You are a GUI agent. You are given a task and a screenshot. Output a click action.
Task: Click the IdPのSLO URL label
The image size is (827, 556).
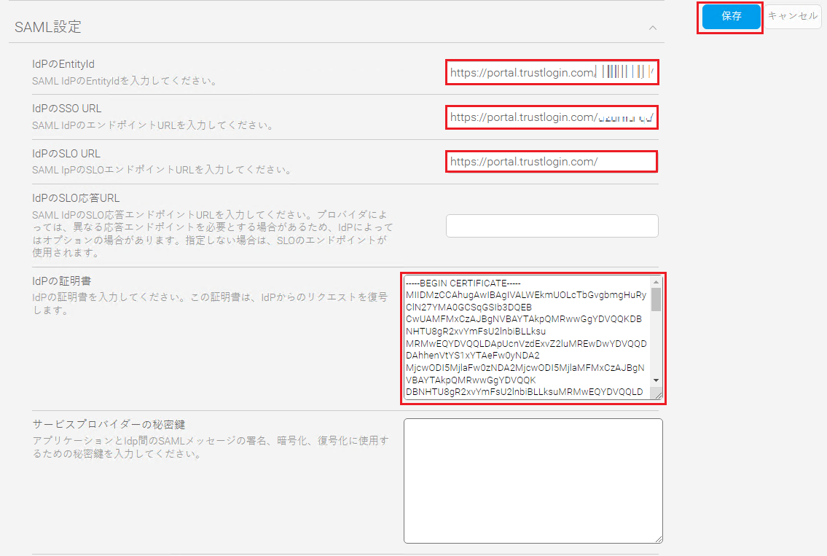tap(66, 154)
